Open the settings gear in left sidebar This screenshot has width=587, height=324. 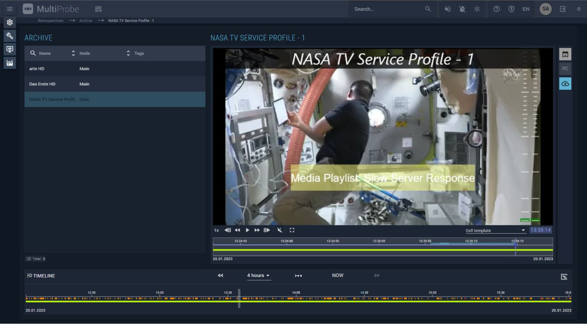(x=10, y=22)
